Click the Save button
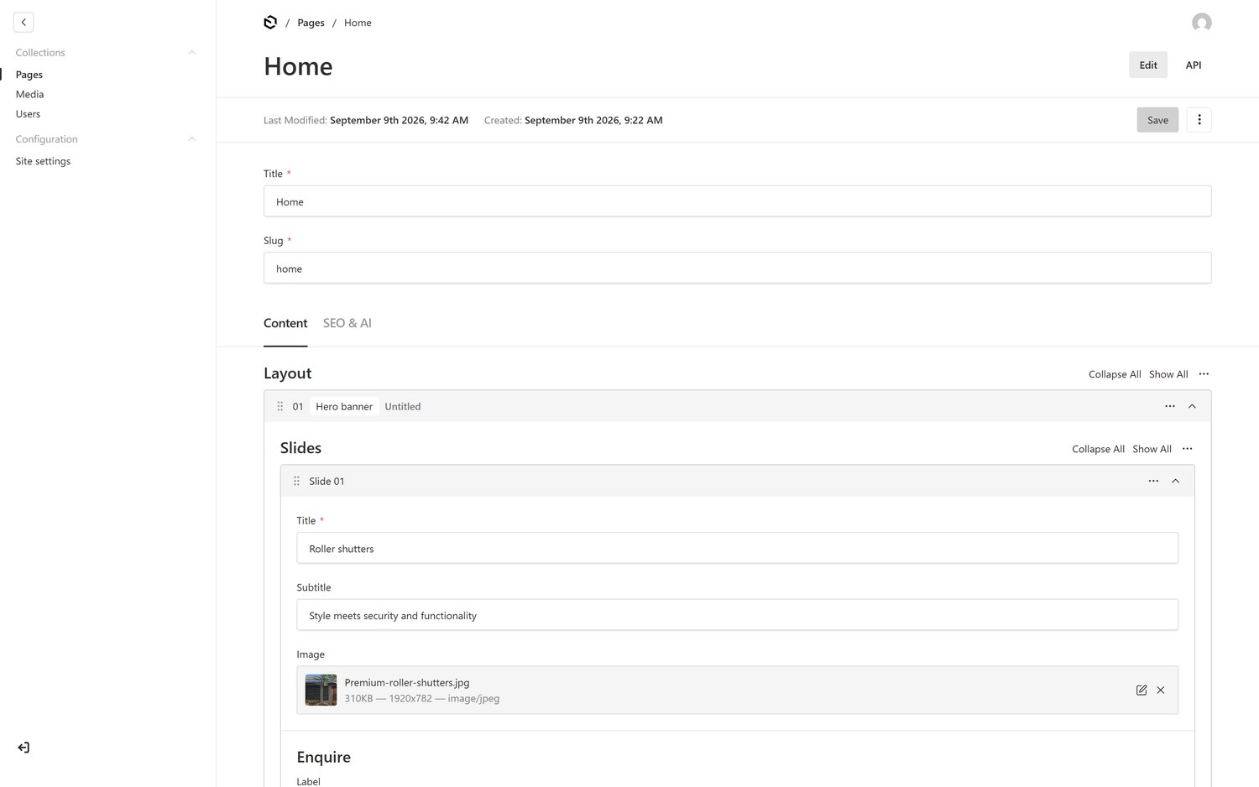1259x787 pixels. coord(1157,120)
